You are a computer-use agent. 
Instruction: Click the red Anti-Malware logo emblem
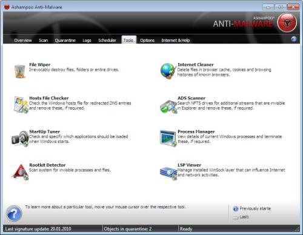[x=287, y=22]
